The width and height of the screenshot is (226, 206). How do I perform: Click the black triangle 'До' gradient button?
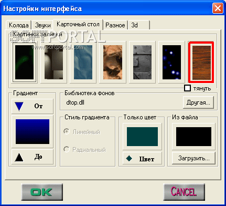coord(33,157)
